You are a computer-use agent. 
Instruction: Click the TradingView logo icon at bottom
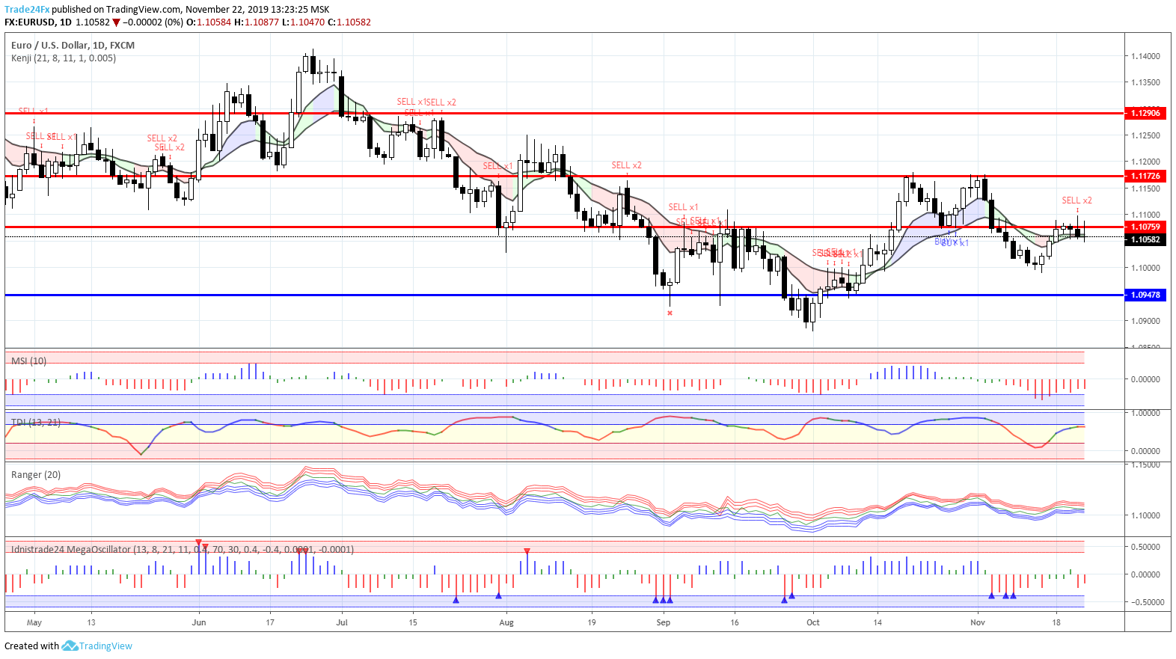click(x=70, y=646)
